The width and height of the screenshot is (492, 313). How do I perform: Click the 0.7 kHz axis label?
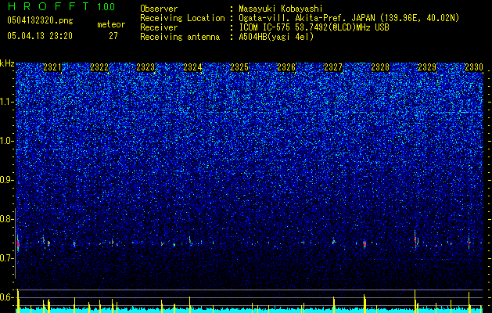pyautogui.click(x=7, y=258)
